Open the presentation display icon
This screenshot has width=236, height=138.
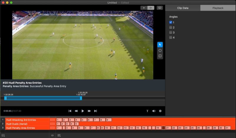(160, 8)
